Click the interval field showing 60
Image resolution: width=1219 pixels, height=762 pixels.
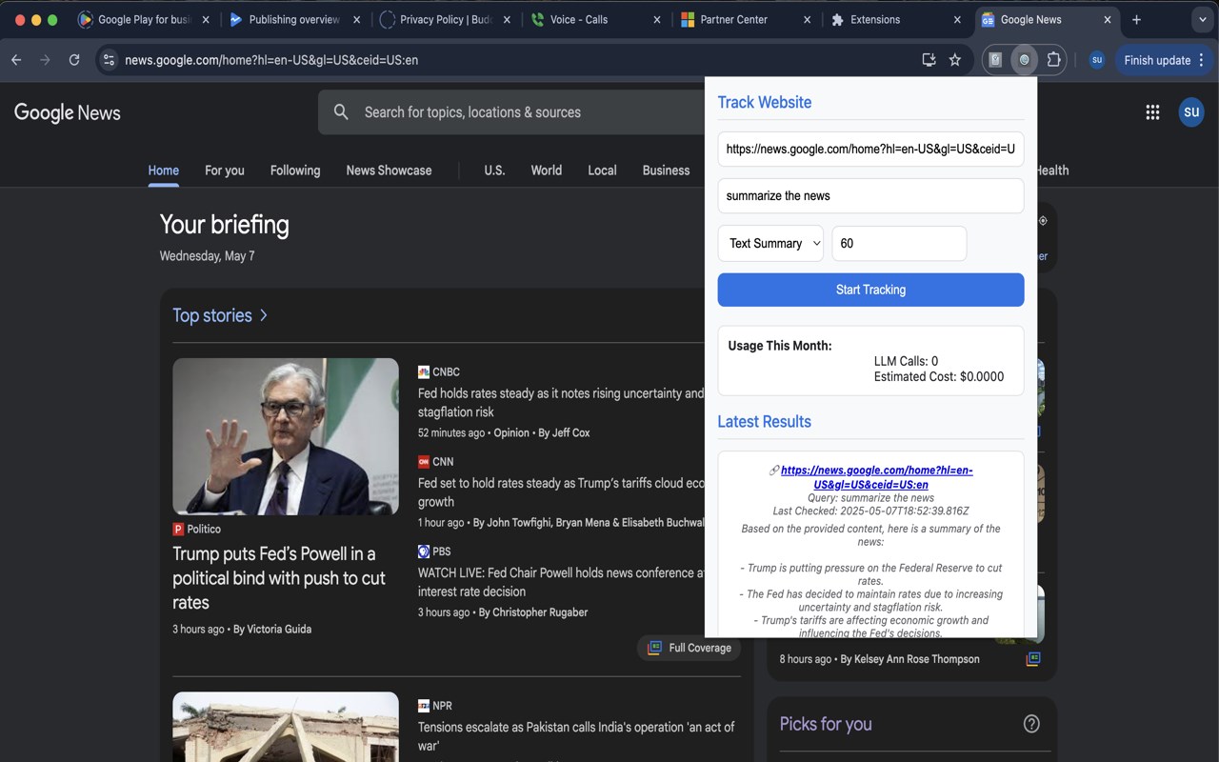(x=899, y=244)
